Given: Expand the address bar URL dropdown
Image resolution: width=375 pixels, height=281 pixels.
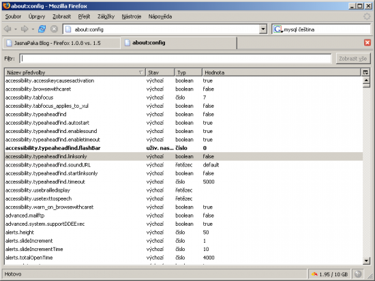Looking at the screenshot, I should (x=262, y=29).
